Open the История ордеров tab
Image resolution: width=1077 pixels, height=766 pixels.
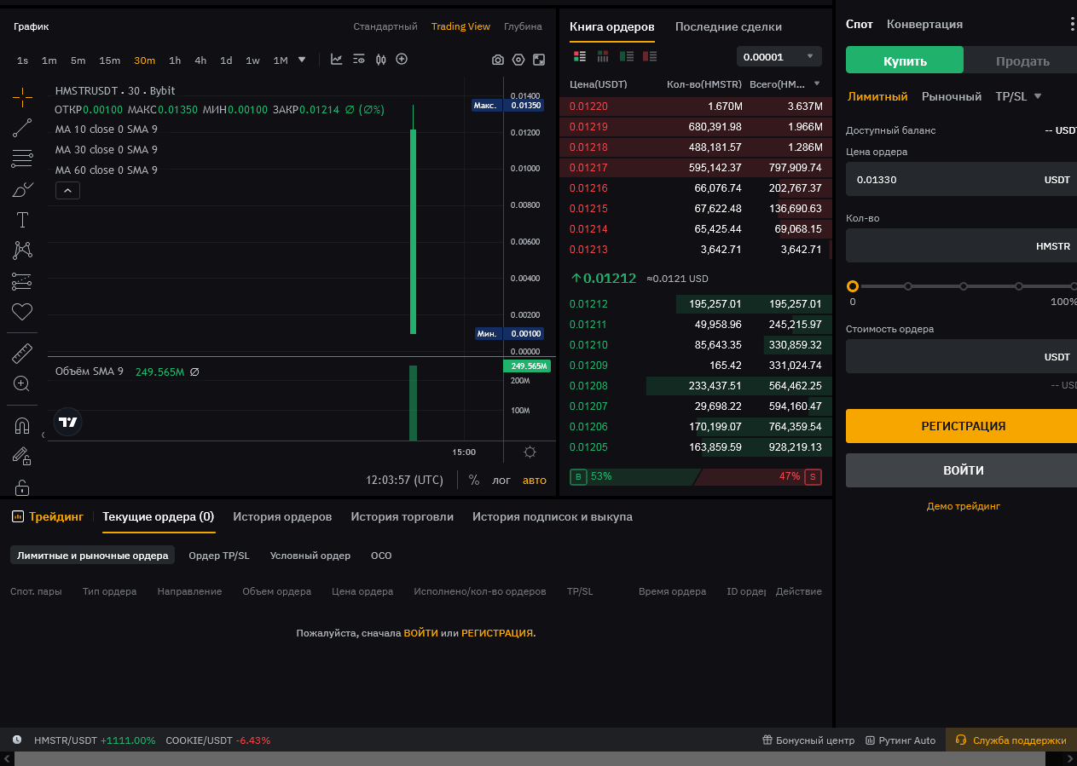pyautogui.click(x=282, y=516)
